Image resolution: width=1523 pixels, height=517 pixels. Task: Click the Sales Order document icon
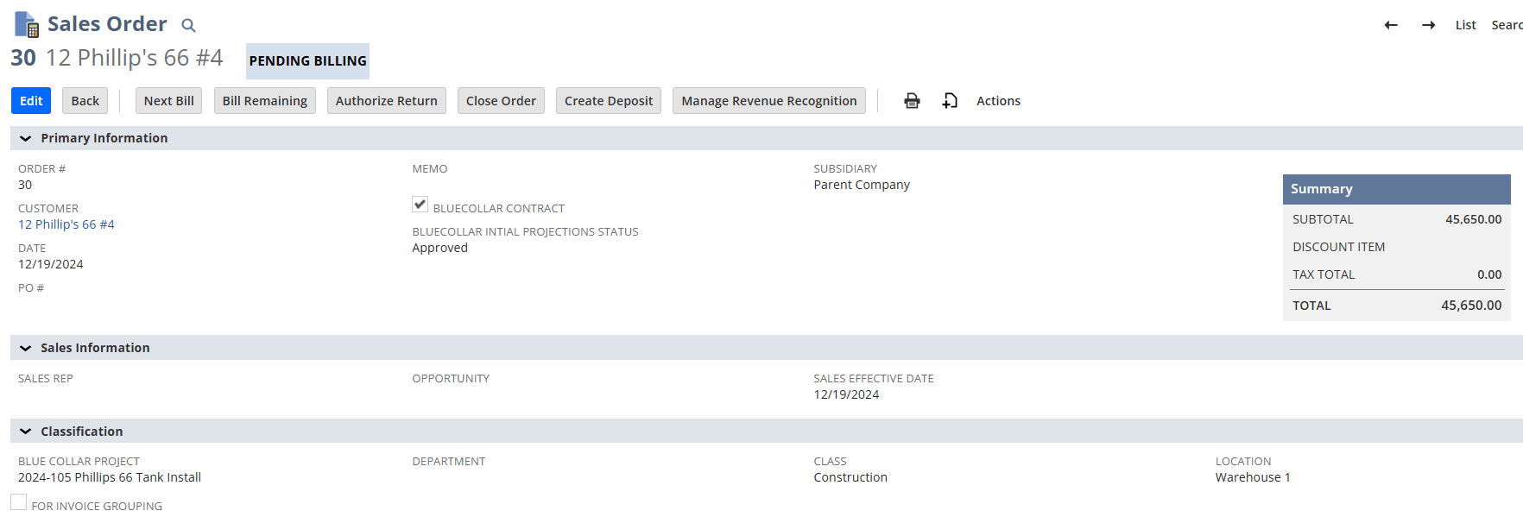[27, 24]
